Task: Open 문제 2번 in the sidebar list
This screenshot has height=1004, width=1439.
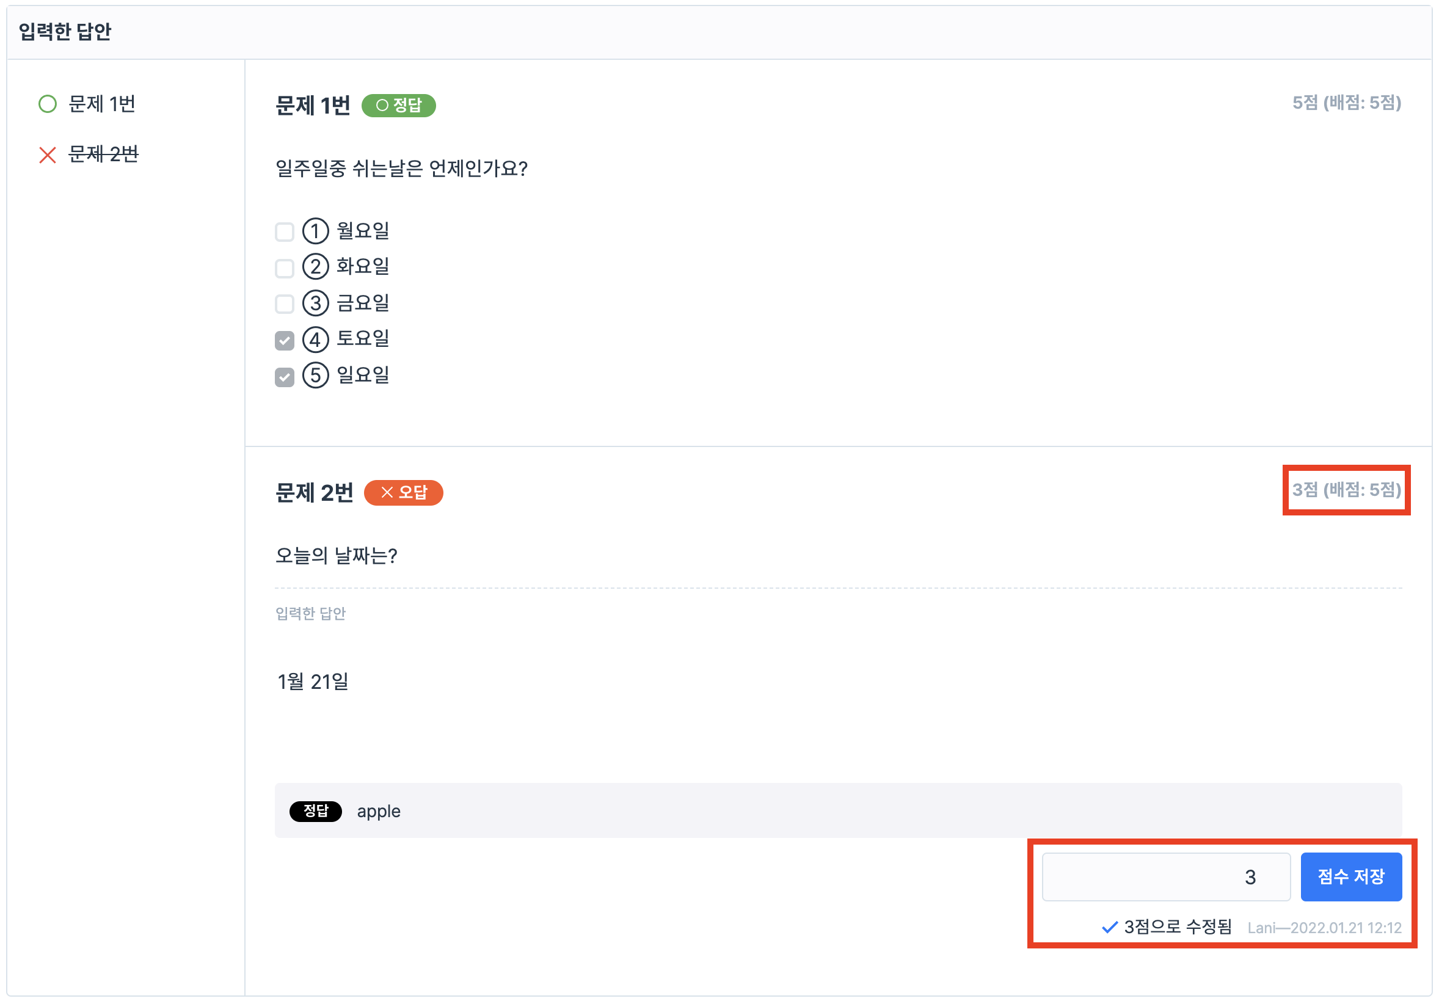Action: click(x=103, y=154)
